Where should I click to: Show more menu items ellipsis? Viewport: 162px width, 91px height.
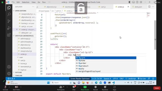tap(49, 2)
